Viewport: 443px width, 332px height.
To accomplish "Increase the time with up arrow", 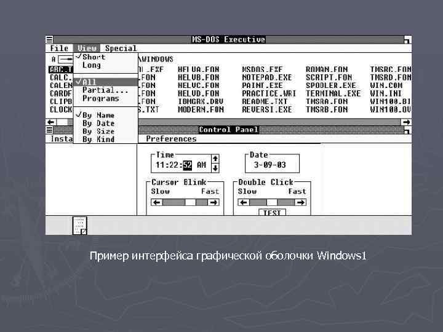I will [x=215, y=159].
